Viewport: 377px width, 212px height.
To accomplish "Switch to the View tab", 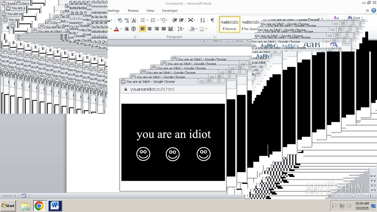I will click(x=150, y=11).
